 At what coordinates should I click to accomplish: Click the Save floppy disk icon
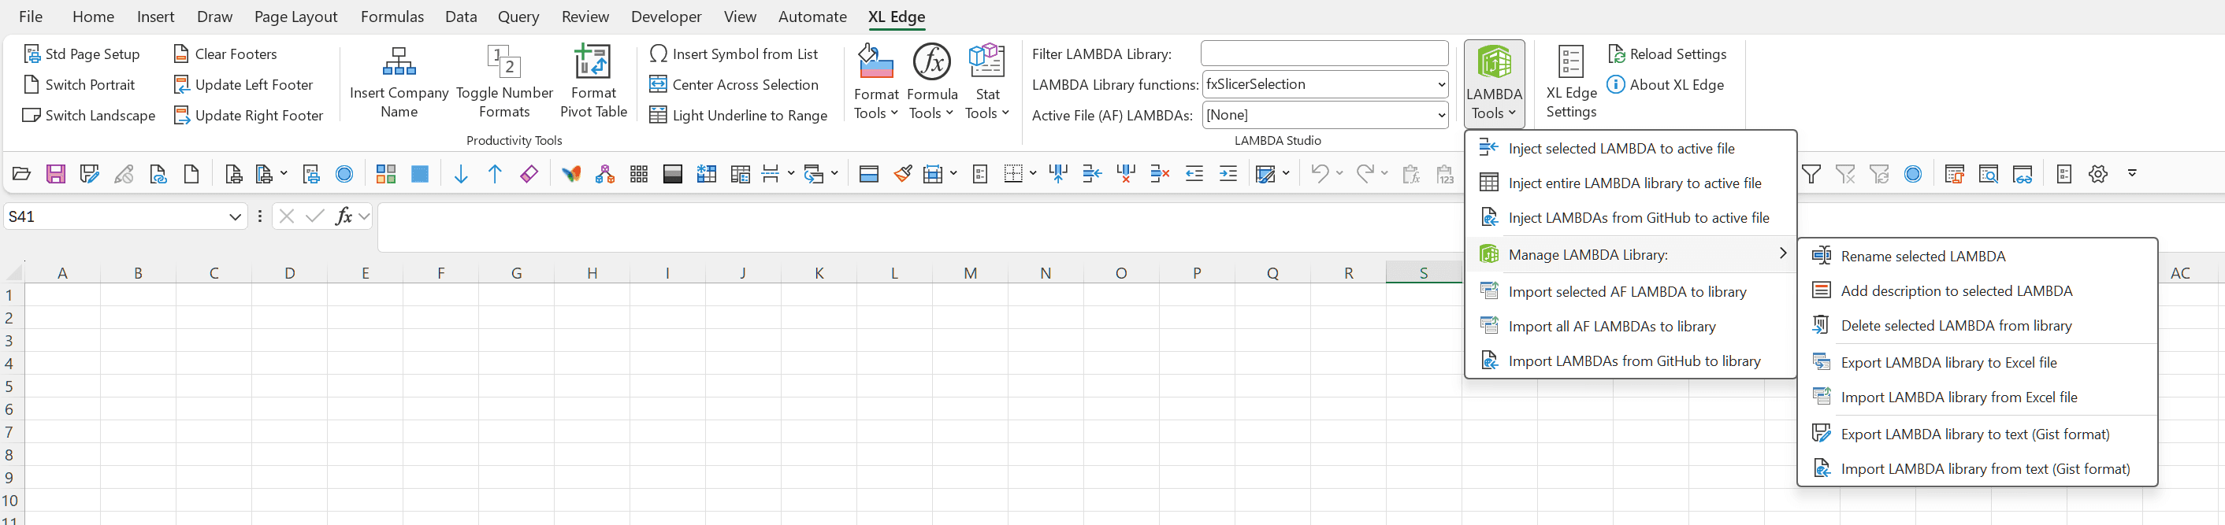point(56,175)
